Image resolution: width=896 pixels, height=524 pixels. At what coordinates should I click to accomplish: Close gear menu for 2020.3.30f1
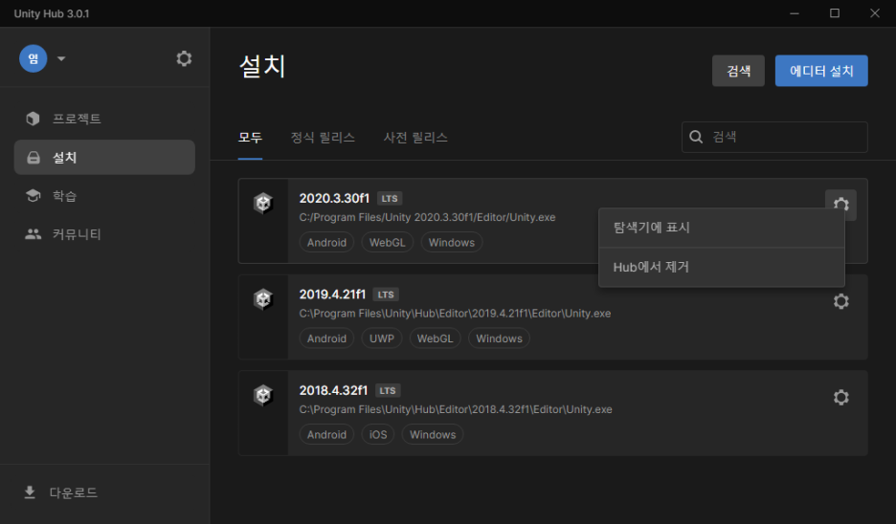click(840, 205)
